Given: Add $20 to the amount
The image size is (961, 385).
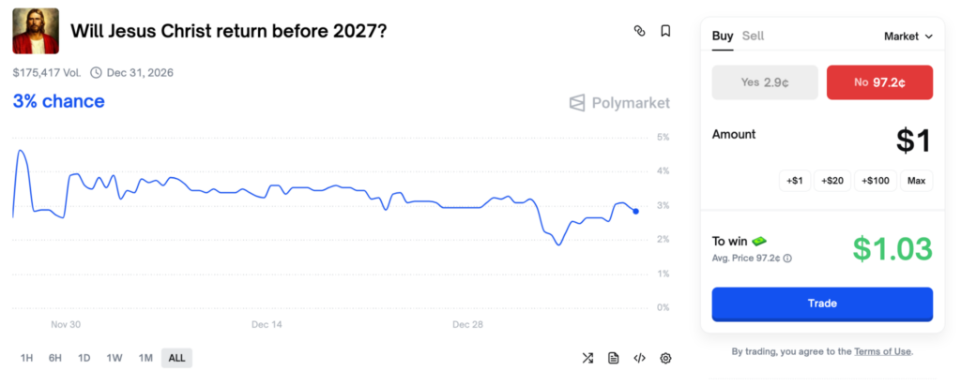Looking at the screenshot, I should [832, 181].
